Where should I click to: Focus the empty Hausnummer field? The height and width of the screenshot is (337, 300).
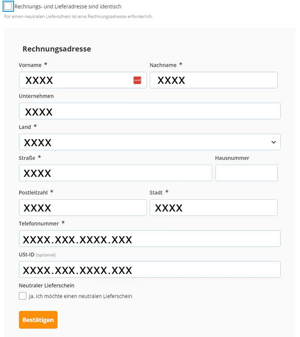pos(246,173)
